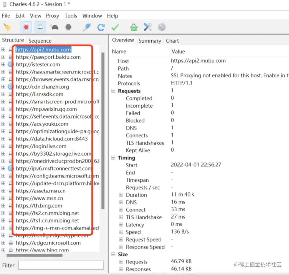Collapse the Requests section
Image resolution: width=289 pixels, height=275 pixels.
(x=113, y=91)
